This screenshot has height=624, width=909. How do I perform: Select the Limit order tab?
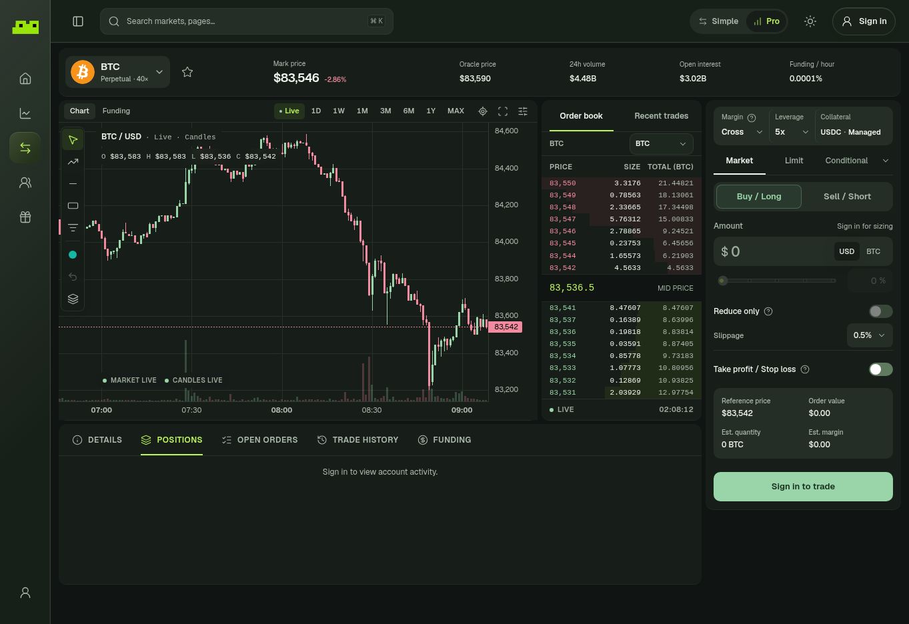click(x=794, y=161)
